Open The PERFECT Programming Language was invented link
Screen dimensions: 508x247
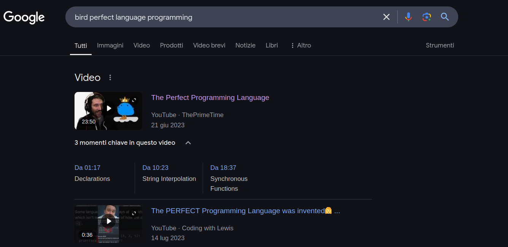click(246, 211)
